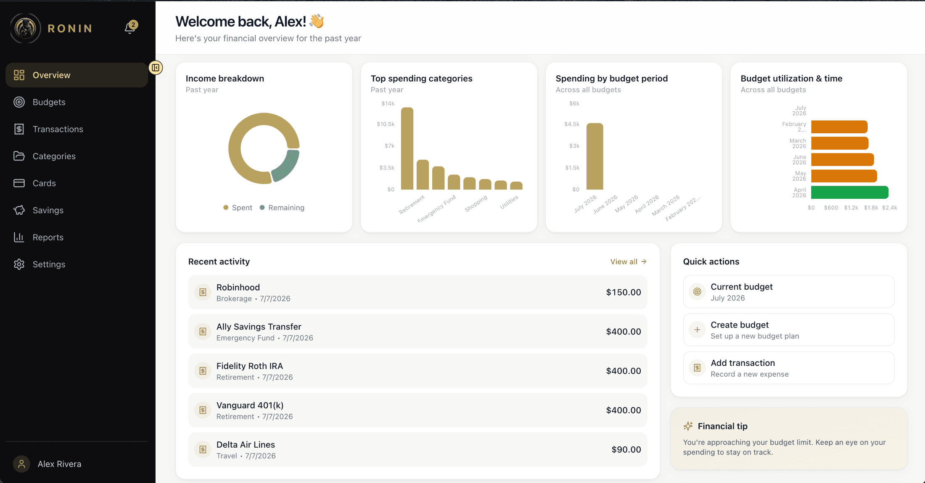
Task: Click the Overview grid icon
Action: (19, 75)
